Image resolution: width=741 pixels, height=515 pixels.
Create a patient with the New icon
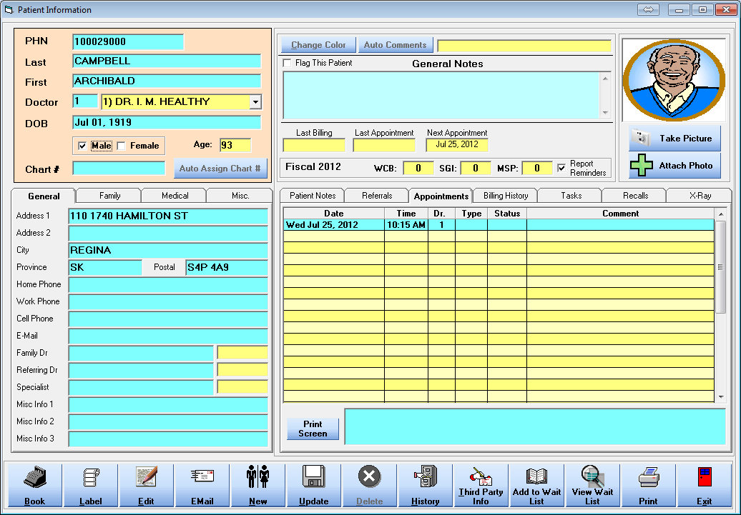tap(258, 486)
